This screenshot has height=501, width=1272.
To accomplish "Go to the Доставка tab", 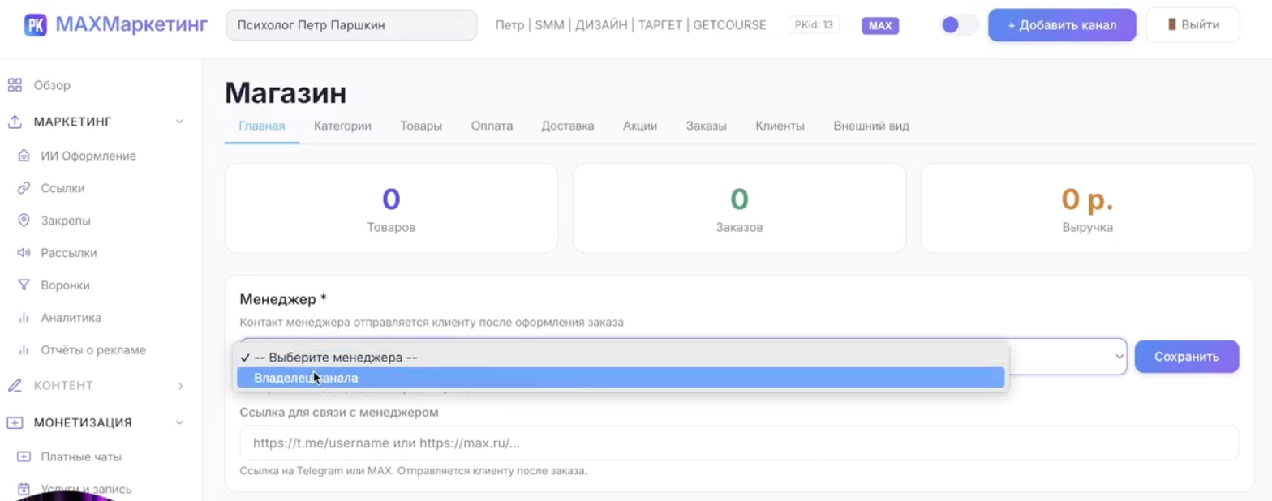I will tap(568, 126).
